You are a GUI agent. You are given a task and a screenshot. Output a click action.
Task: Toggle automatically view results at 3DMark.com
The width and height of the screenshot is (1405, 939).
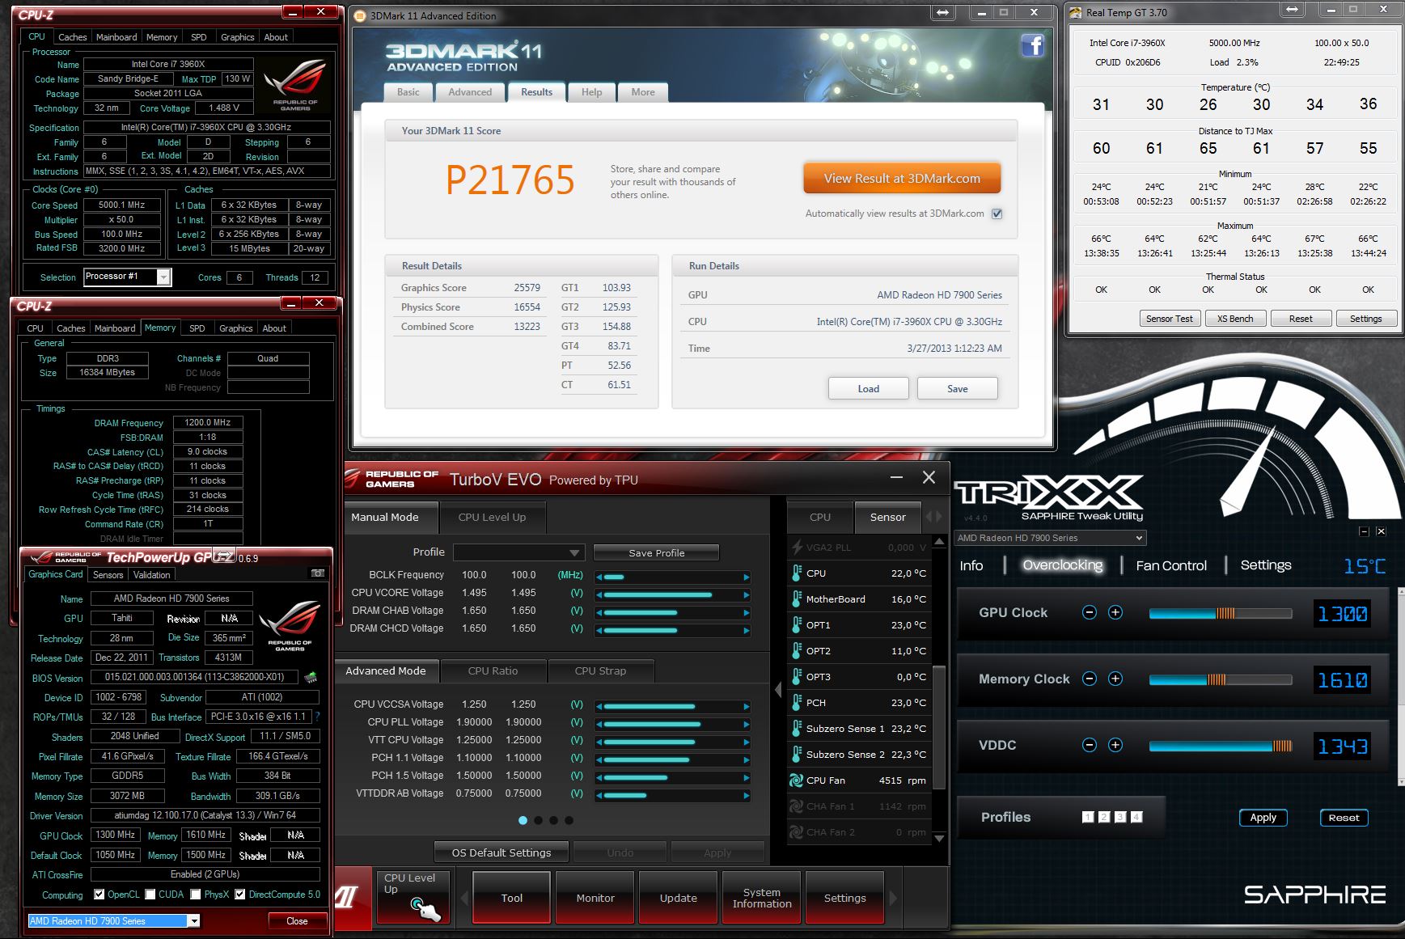pos(997,214)
